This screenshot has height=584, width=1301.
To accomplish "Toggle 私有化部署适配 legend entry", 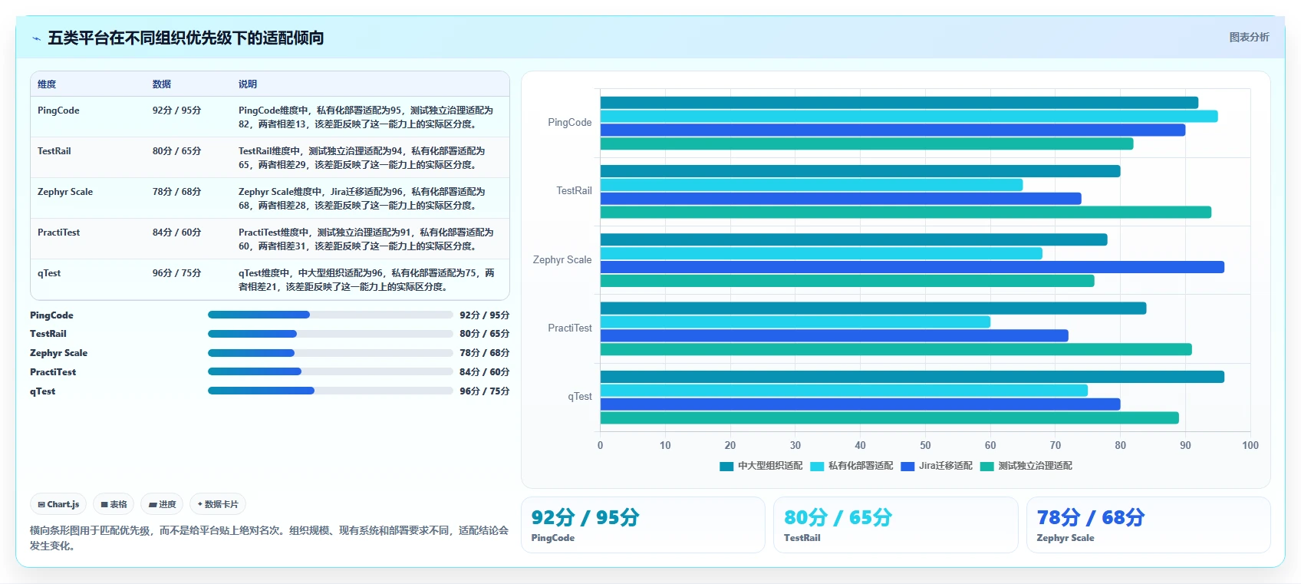I will click(851, 466).
